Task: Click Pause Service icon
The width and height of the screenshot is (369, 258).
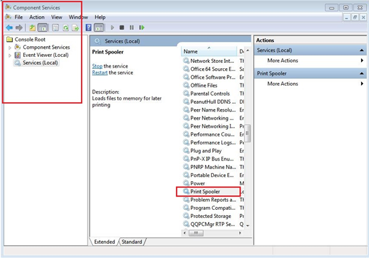Action: (132, 27)
